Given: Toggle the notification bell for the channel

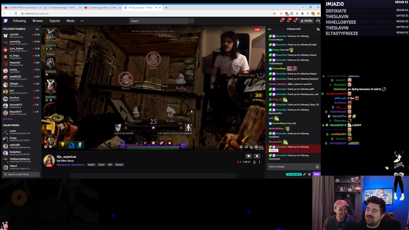Looking at the screenshot, I should [257, 156].
